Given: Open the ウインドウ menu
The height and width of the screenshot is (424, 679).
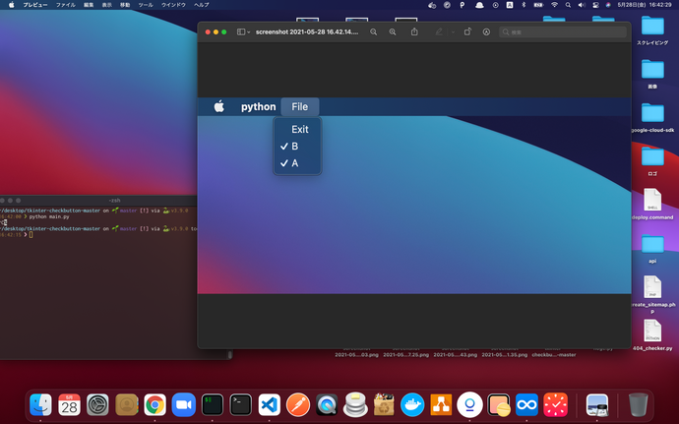Looking at the screenshot, I should pyautogui.click(x=173, y=5).
